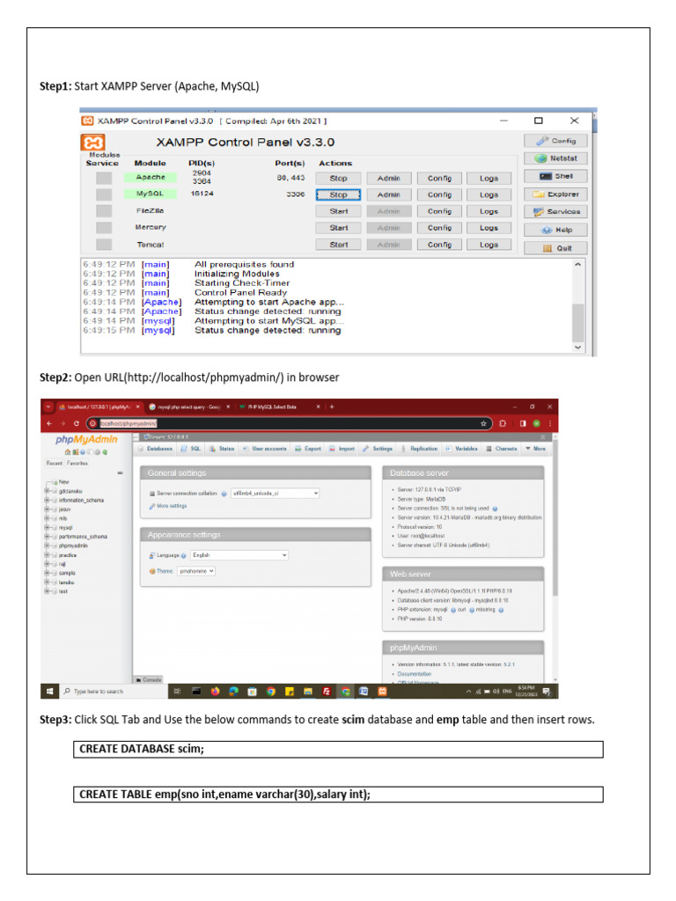The height and width of the screenshot is (901, 676).
Task: Open Services from XAMPP panel
Action: 555,212
